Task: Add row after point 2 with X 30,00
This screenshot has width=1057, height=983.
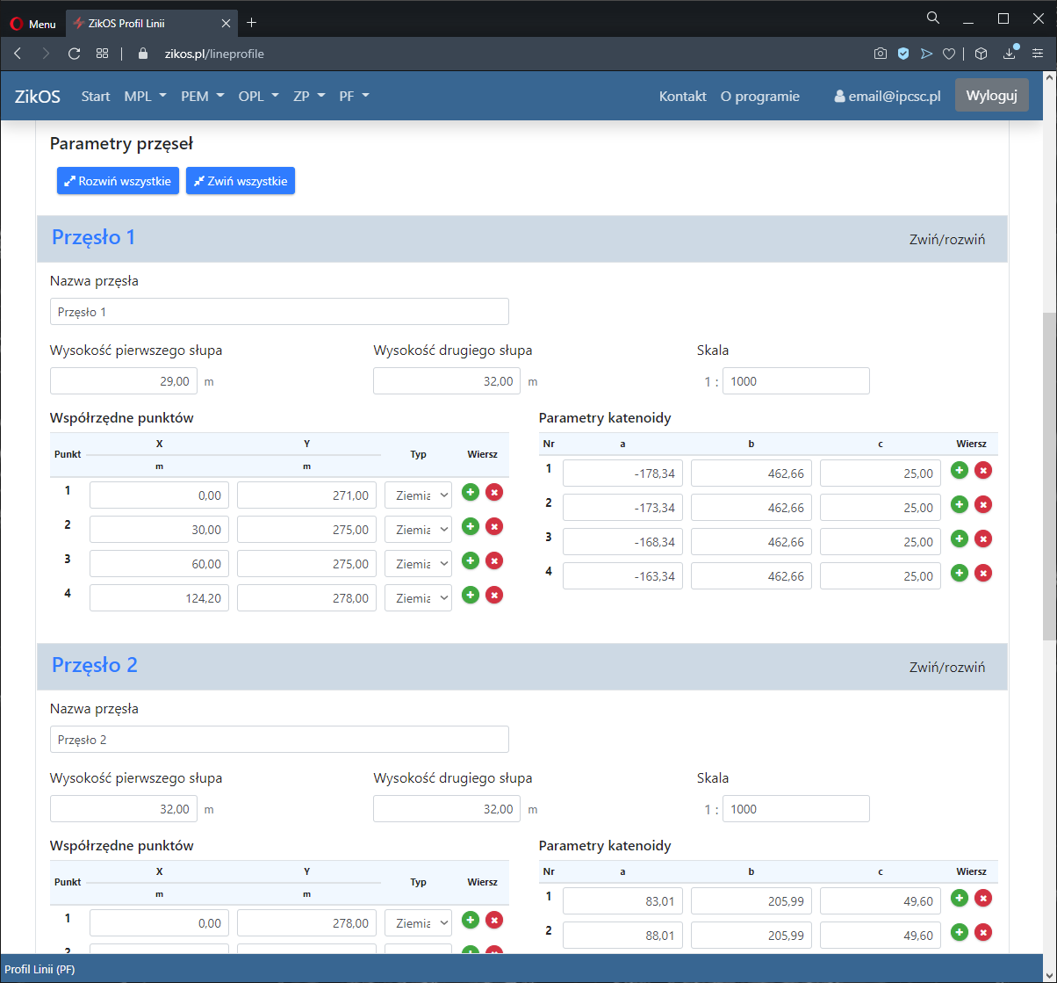Action: (471, 526)
